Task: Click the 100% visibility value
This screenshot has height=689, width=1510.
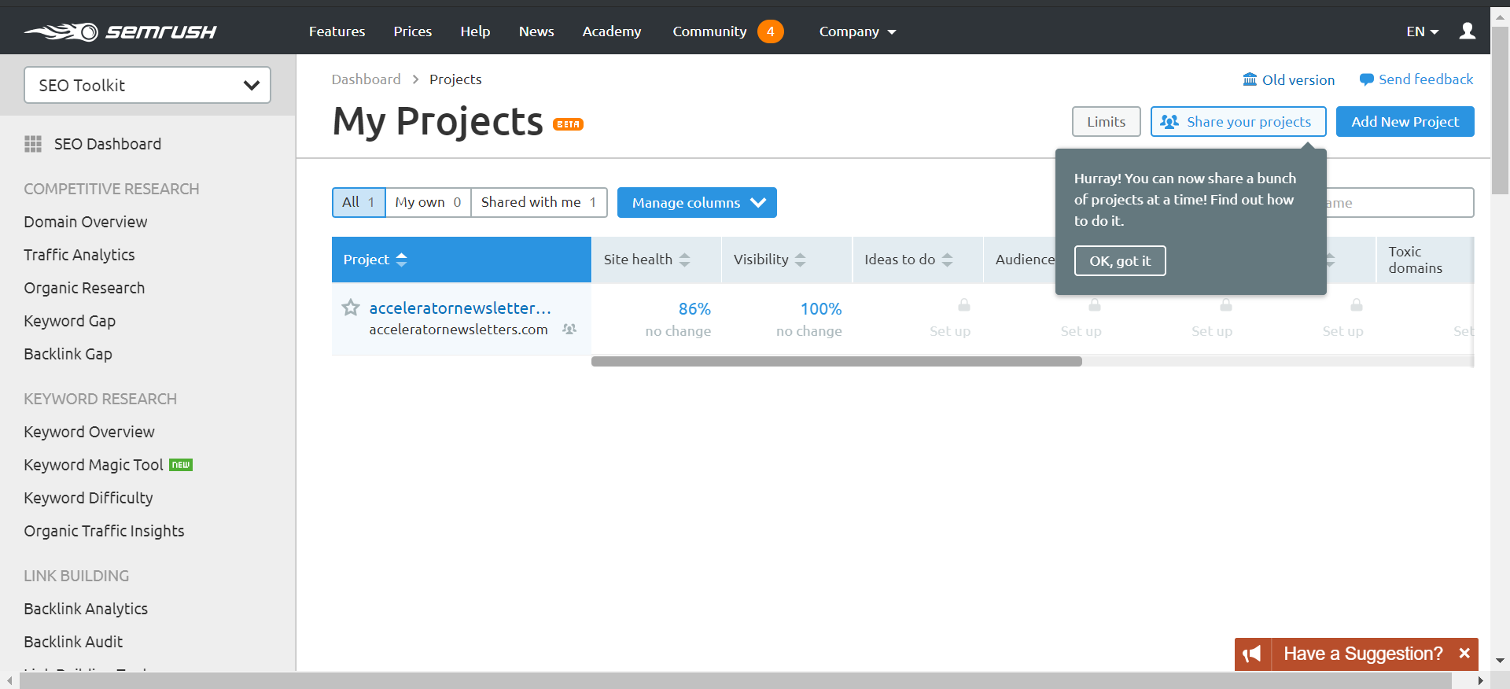Action: click(x=821, y=309)
